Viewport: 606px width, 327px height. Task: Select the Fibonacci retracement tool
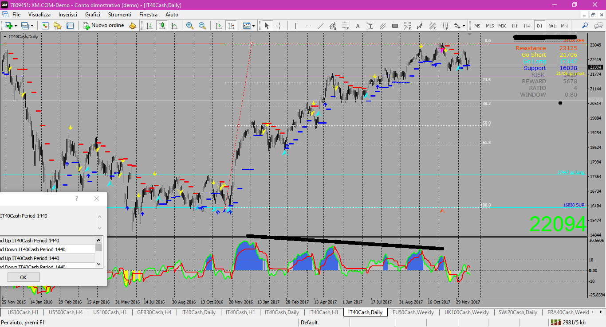tap(345, 26)
